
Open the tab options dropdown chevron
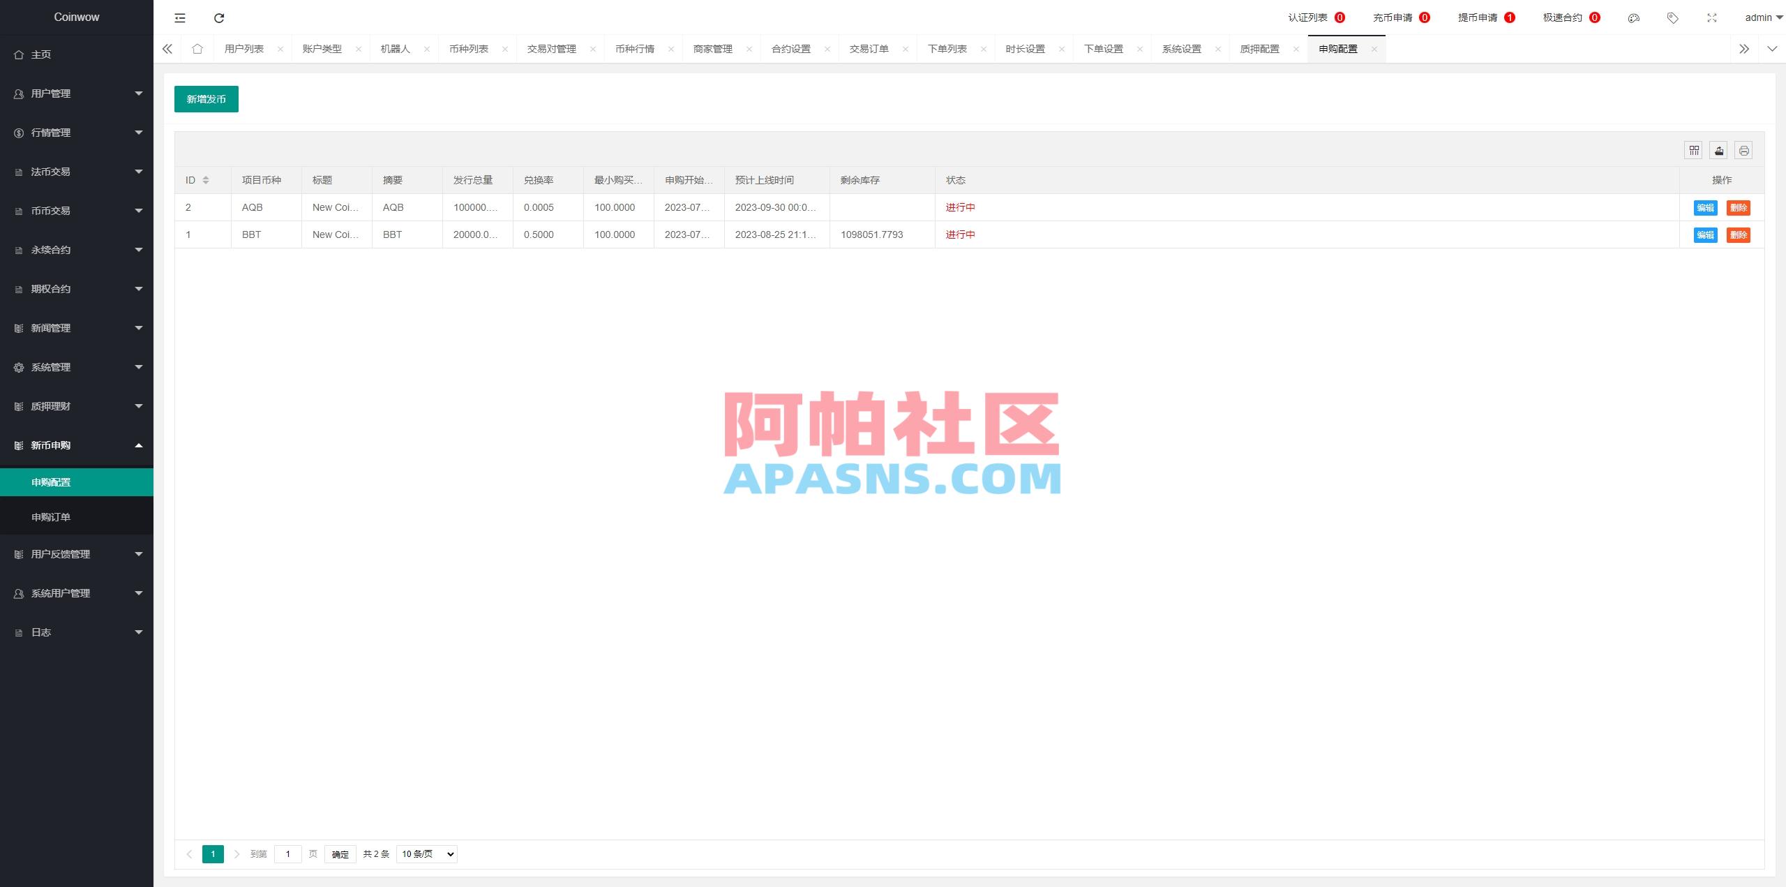1772,49
